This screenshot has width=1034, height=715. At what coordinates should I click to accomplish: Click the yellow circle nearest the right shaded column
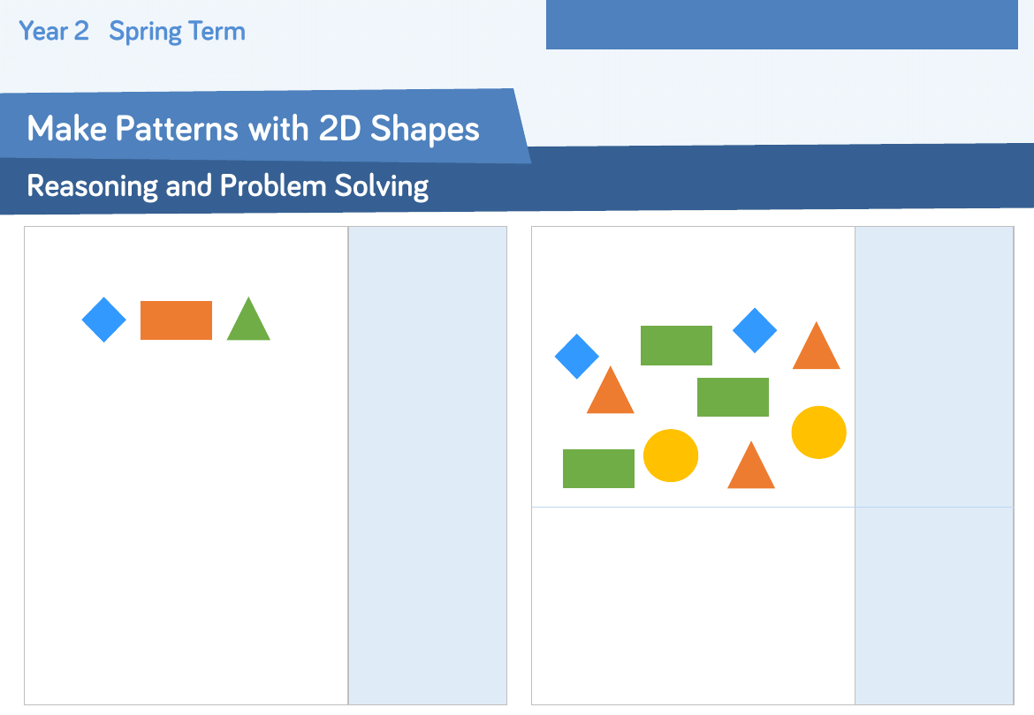coord(818,433)
